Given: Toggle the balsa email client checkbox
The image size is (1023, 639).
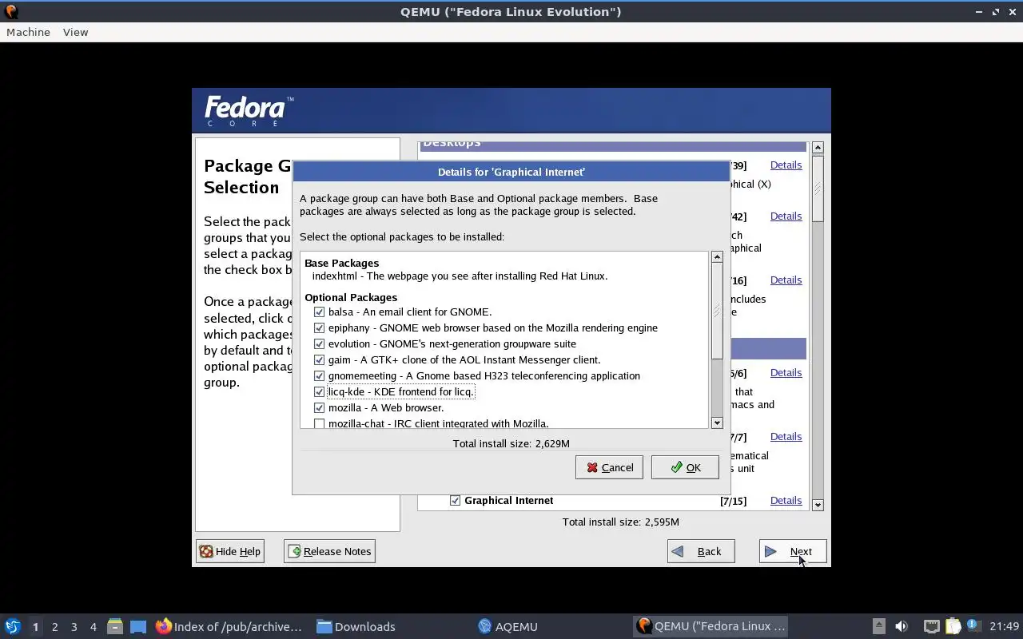Looking at the screenshot, I should pyautogui.click(x=320, y=312).
